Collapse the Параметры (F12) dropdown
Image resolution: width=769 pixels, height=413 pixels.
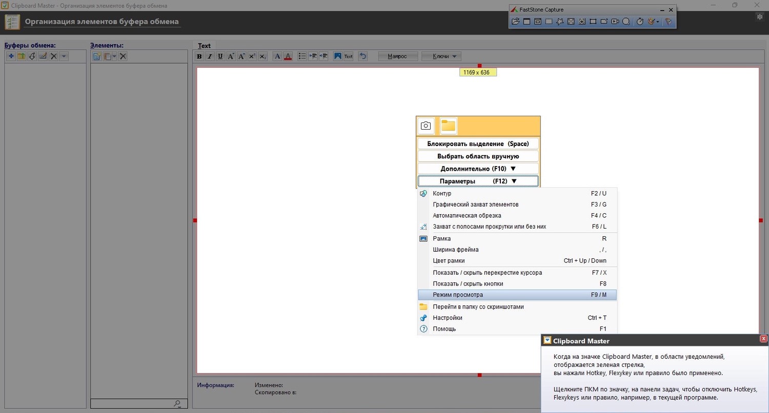pyautogui.click(x=478, y=181)
